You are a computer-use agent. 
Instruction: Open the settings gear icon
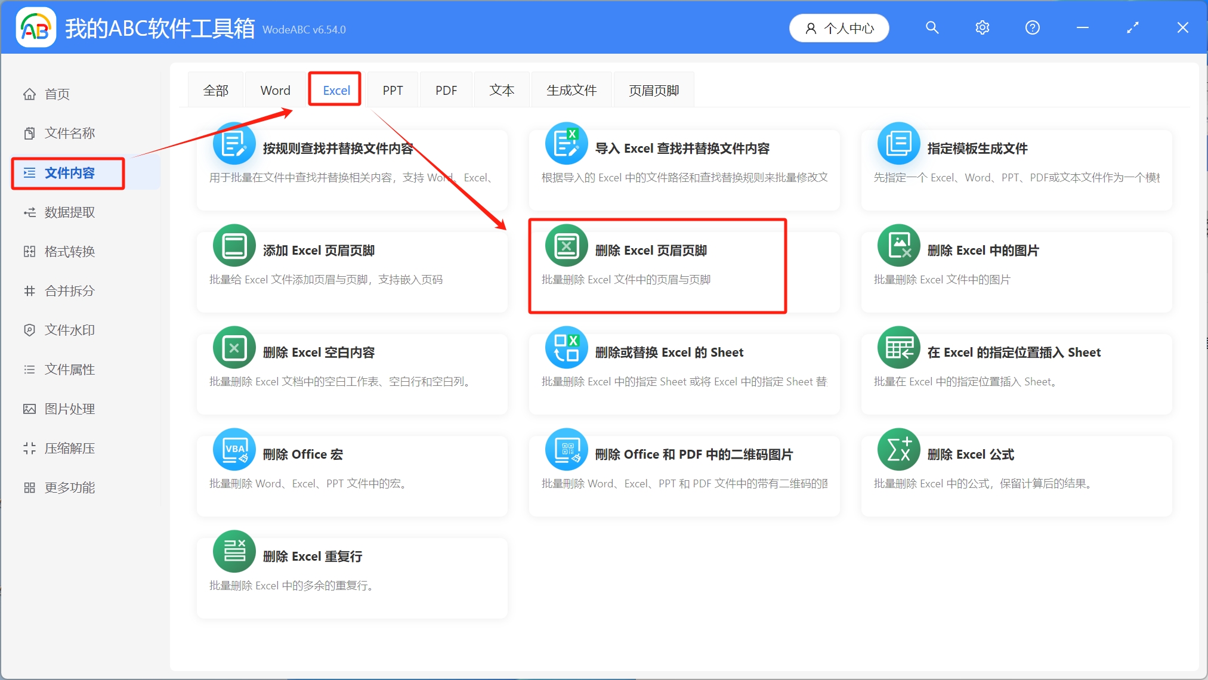click(x=981, y=27)
